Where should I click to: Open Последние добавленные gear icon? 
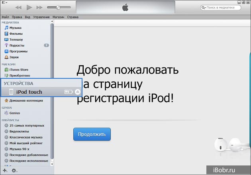click(x=6, y=155)
